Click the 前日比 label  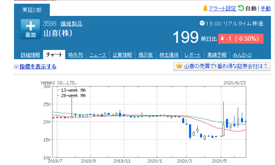point(209,39)
